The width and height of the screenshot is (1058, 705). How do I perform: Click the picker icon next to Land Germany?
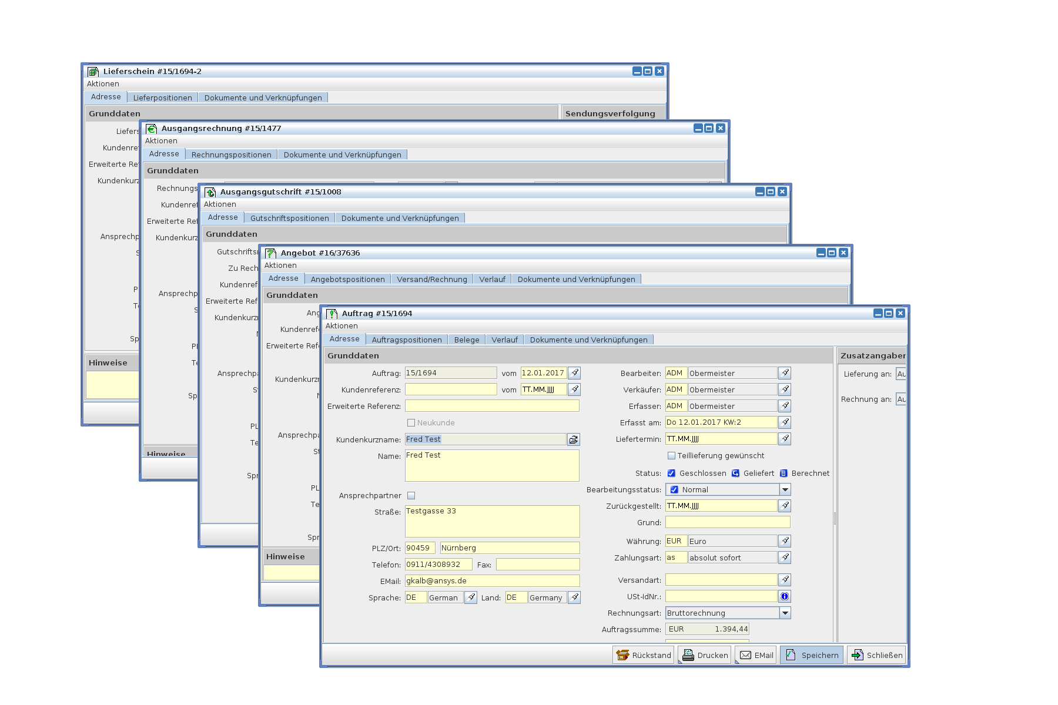pyautogui.click(x=575, y=597)
